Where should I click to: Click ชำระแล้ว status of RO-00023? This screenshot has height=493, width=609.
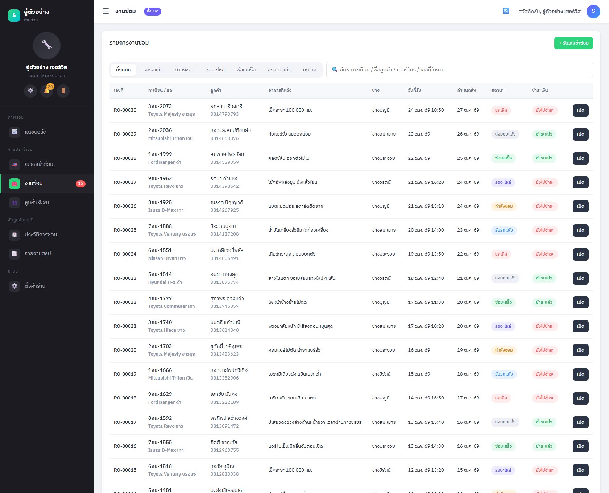(544, 278)
